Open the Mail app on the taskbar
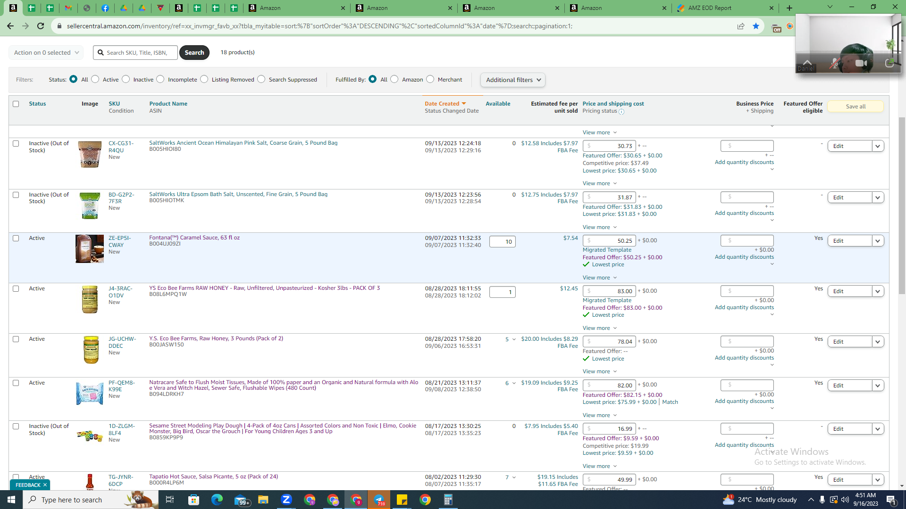This screenshot has height=509, width=906. (x=242, y=500)
